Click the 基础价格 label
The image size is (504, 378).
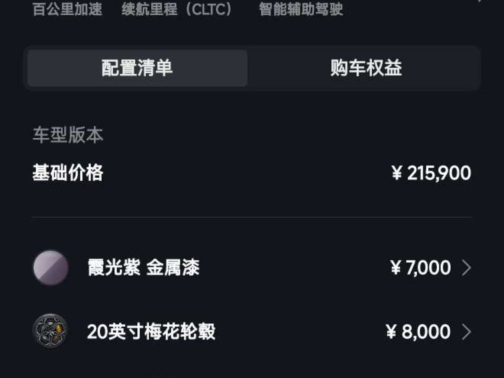(68, 173)
